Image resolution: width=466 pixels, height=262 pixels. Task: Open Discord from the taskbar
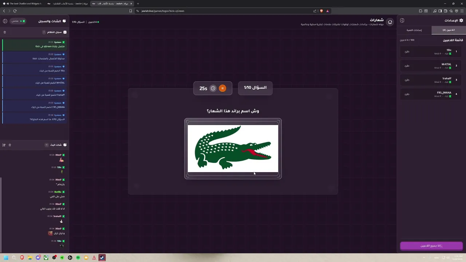pos(38,258)
